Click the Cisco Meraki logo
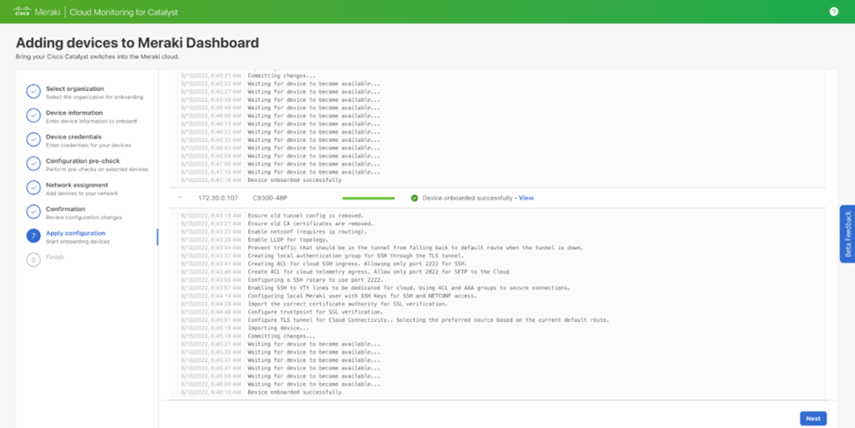The height and width of the screenshot is (428, 855). (37, 12)
